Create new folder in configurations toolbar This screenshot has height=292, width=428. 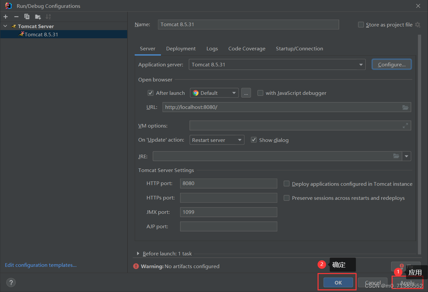(38, 17)
